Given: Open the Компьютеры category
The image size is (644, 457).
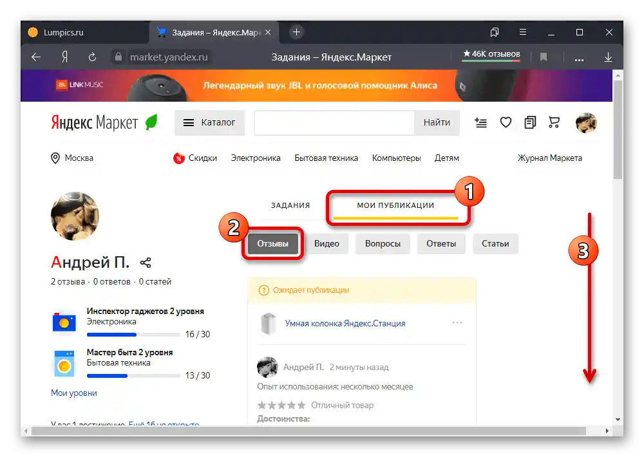Looking at the screenshot, I should [396, 158].
